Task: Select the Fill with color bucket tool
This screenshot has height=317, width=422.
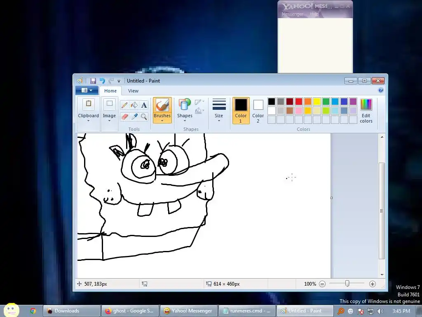Action: pyautogui.click(x=134, y=105)
